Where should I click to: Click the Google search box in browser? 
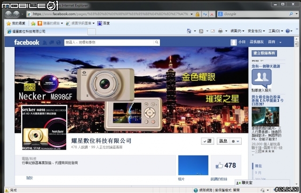click(x=255, y=14)
